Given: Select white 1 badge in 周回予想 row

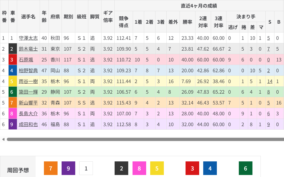Looking at the screenshot, I should (86, 168).
